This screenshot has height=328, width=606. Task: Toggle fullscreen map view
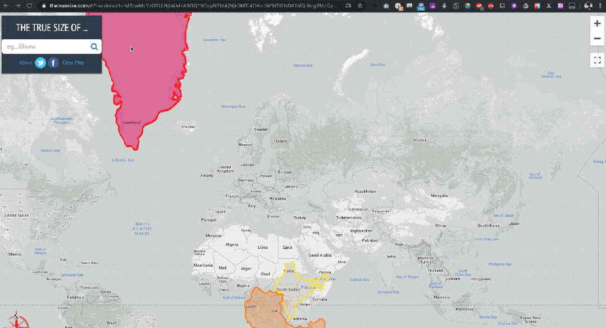coord(597,60)
